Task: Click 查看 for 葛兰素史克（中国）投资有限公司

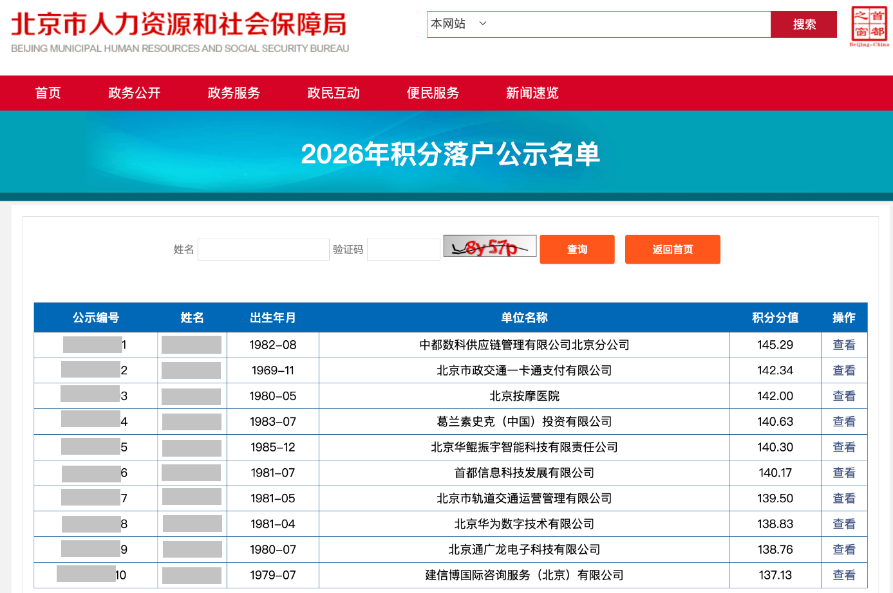Action: coord(844,421)
